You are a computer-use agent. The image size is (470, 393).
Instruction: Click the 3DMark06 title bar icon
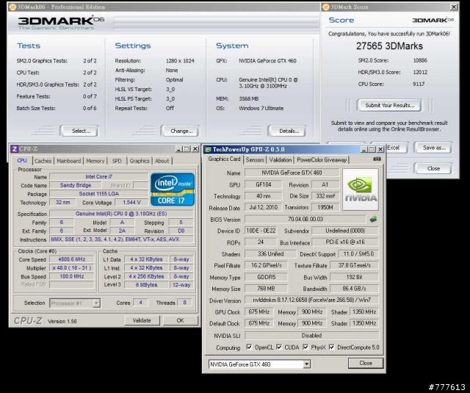tap(12, 7)
